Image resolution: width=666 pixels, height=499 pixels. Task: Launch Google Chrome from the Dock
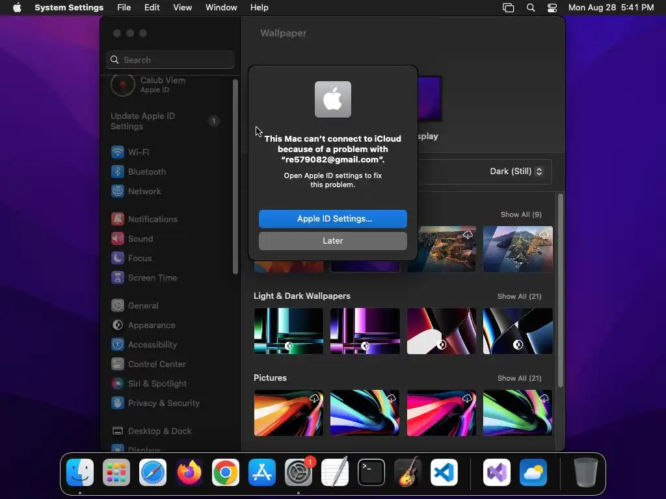click(226, 472)
